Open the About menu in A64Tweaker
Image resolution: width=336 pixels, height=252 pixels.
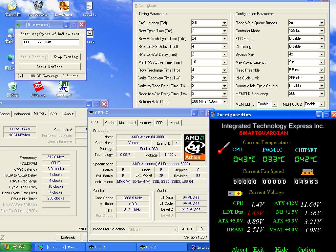click(x=152, y=6)
